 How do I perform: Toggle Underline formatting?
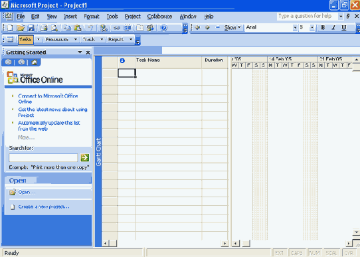(x=343, y=27)
